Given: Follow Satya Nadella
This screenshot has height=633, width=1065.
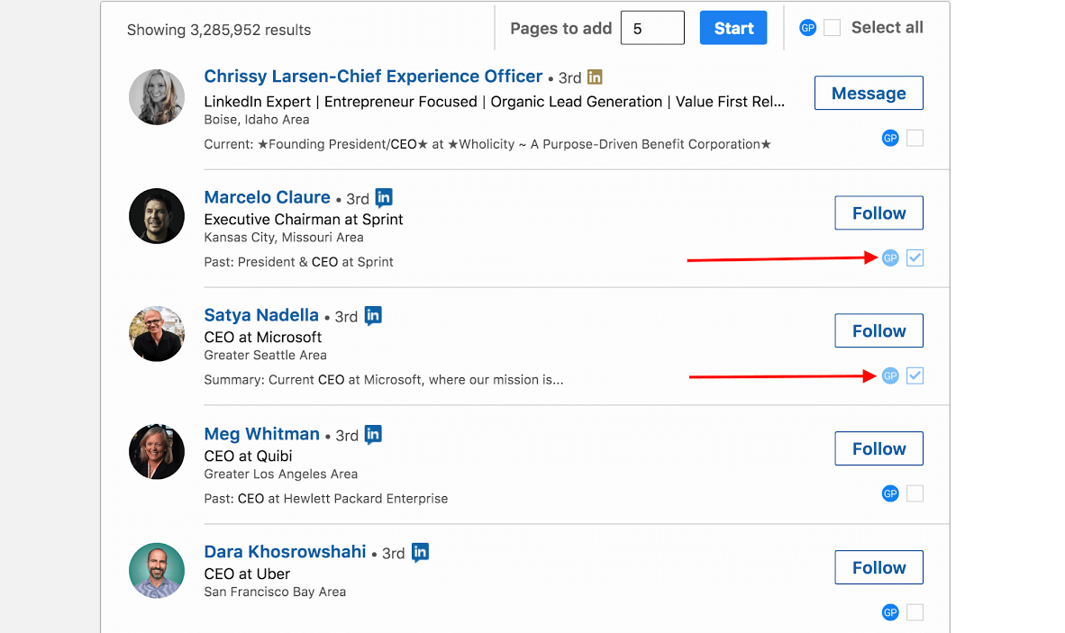Looking at the screenshot, I should pos(878,331).
